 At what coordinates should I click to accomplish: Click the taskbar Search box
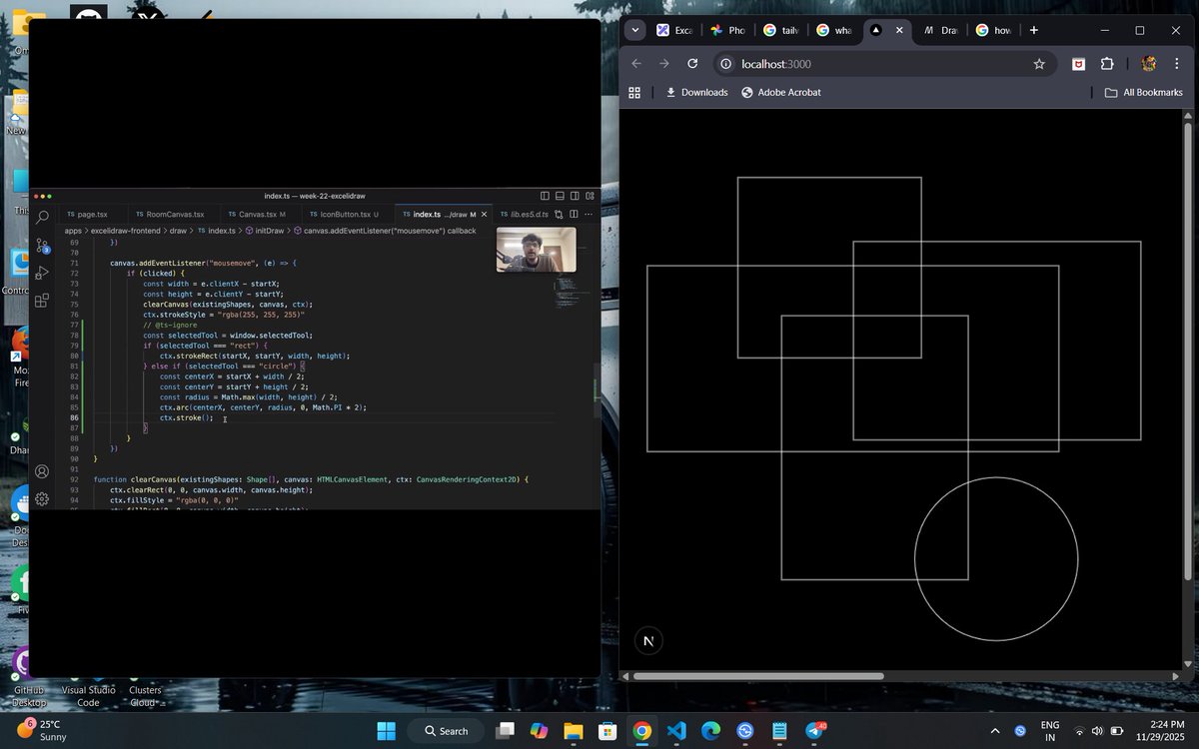(446, 731)
